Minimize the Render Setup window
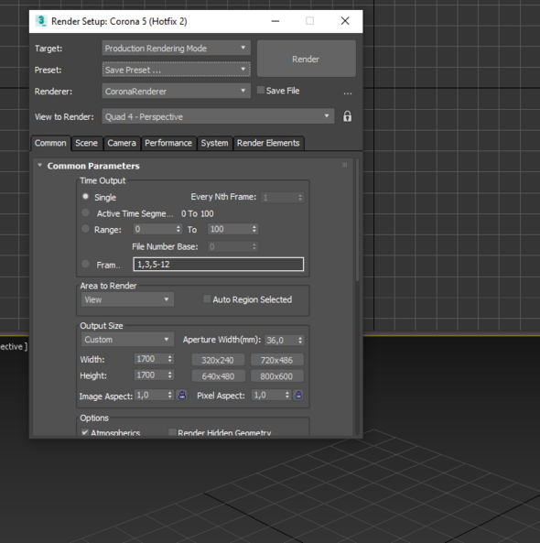The height and width of the screenshot is (543, 540). click(x=275, y=21)
